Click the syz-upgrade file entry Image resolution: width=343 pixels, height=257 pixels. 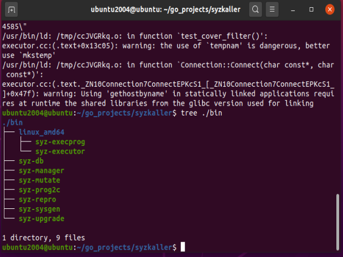point(41,218)
